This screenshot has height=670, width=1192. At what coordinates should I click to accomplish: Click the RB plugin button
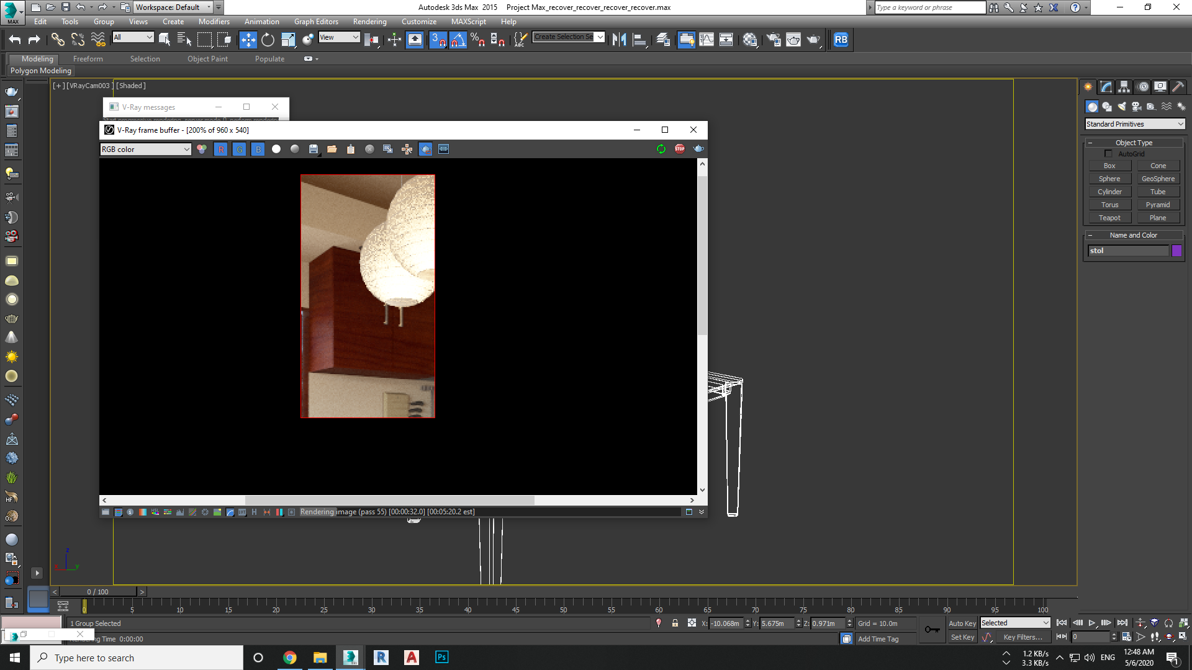(841, 40)
